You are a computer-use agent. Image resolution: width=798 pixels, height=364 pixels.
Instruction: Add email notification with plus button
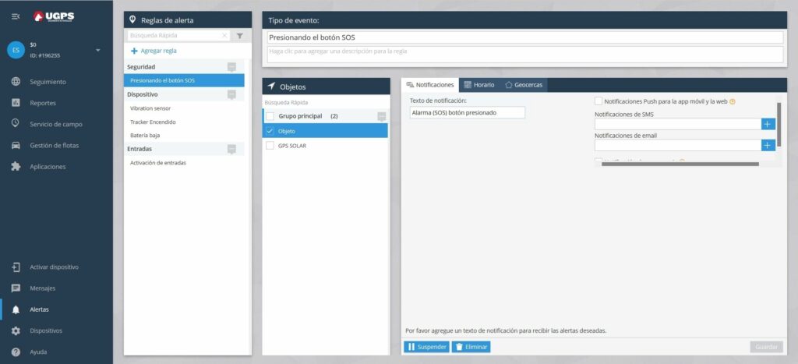(x=768, y=145)
